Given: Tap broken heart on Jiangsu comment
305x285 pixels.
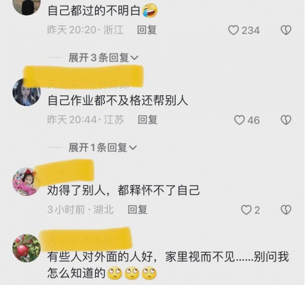Looking at the screenshot, I should 286,120.
